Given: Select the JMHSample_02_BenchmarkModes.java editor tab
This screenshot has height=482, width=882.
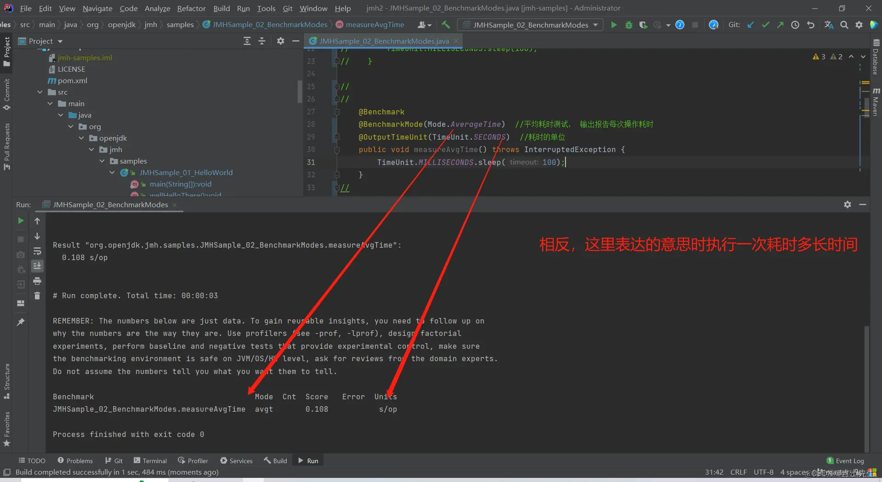Looking at the screenshot, I should (384, 41).
